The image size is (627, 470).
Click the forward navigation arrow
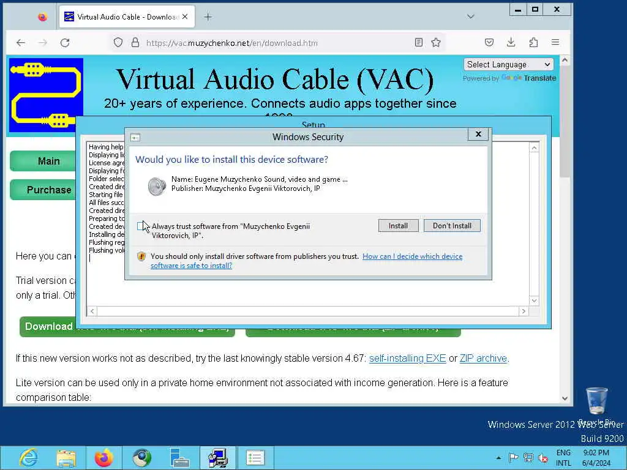(x=43, y=43)
